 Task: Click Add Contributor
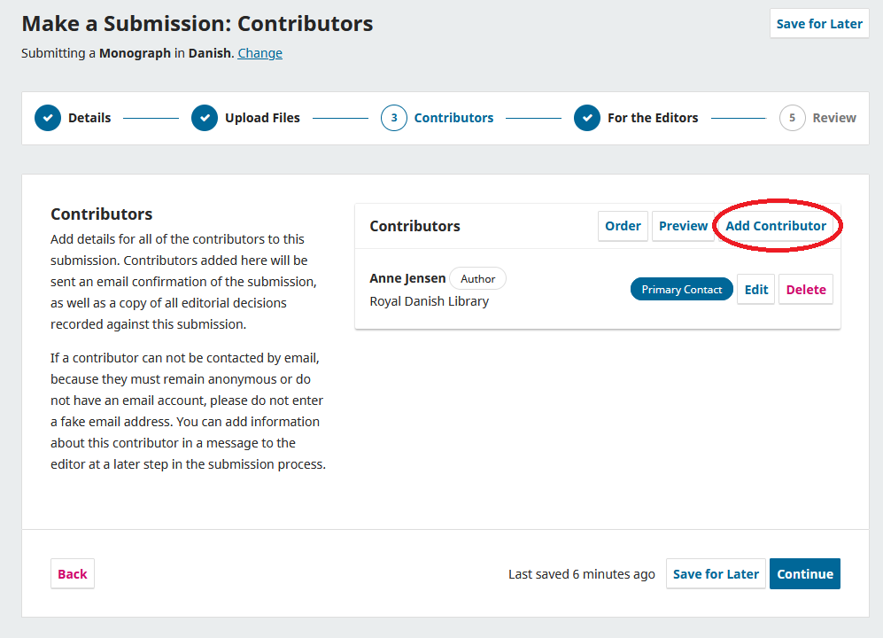click(x=776, y=226)
